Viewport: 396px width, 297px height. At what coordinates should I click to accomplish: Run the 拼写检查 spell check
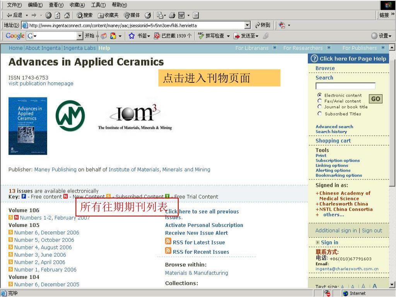pos(212,36)
